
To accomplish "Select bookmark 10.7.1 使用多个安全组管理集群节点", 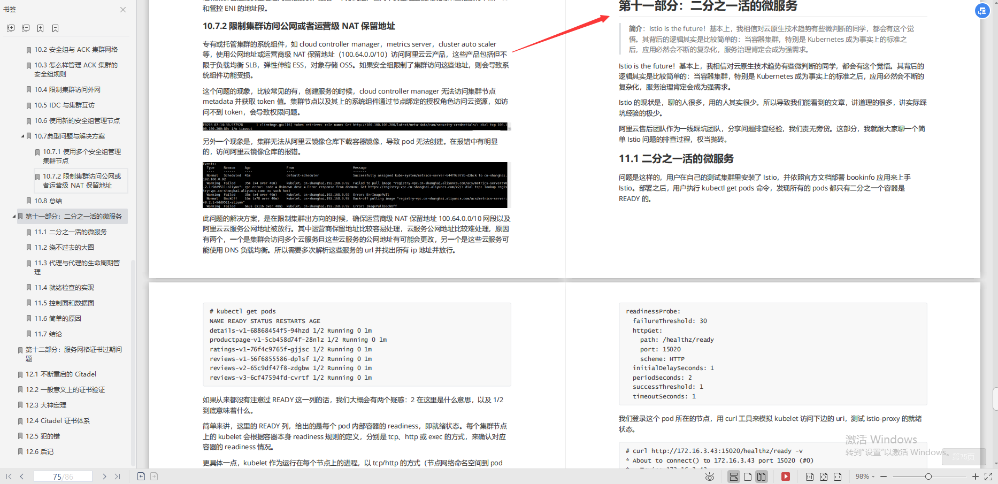I will [81, 156].
